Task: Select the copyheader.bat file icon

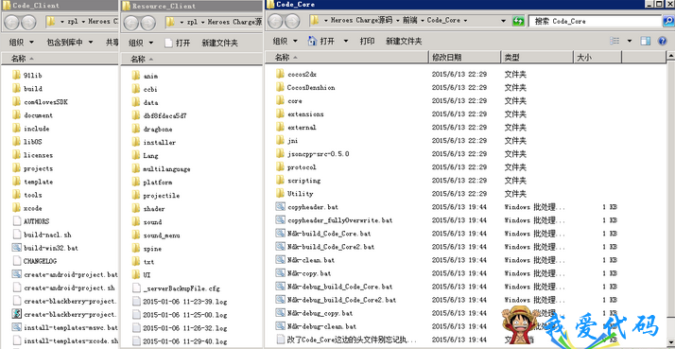Action: [280, 207]
